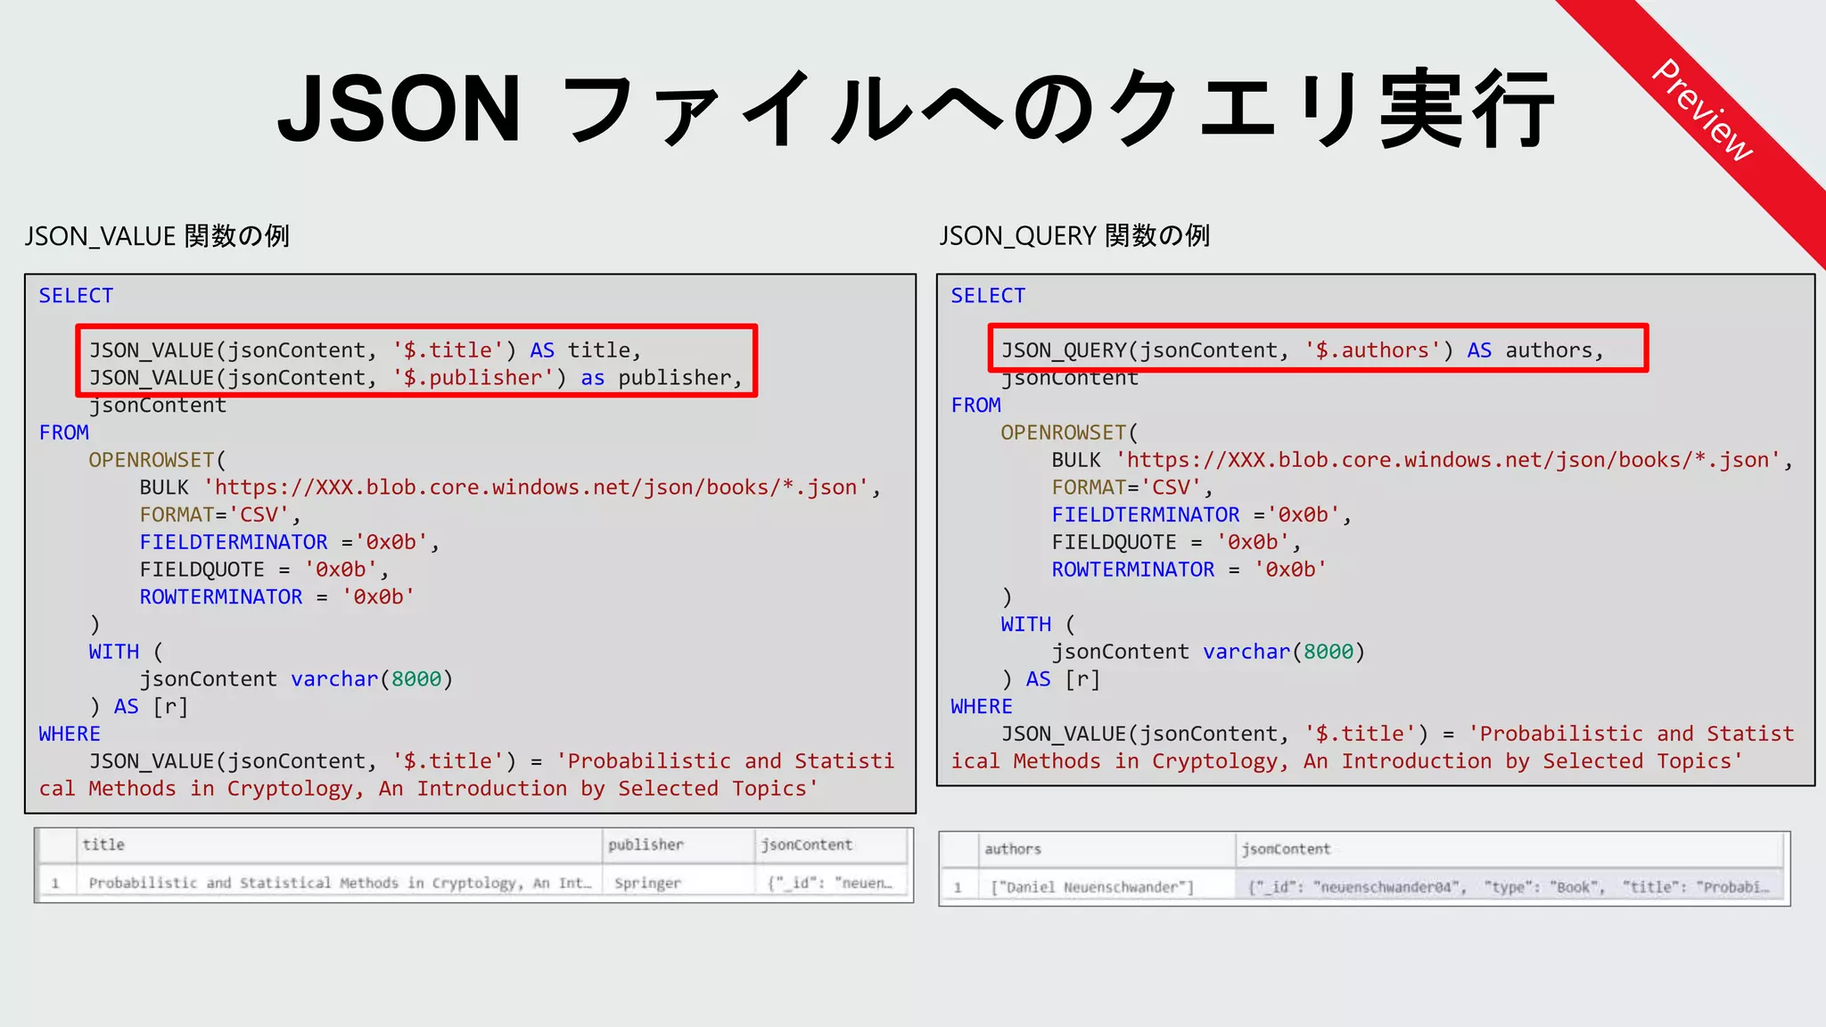Click FORMAT='CSV' in the left code box

click(x=220, y=514)
